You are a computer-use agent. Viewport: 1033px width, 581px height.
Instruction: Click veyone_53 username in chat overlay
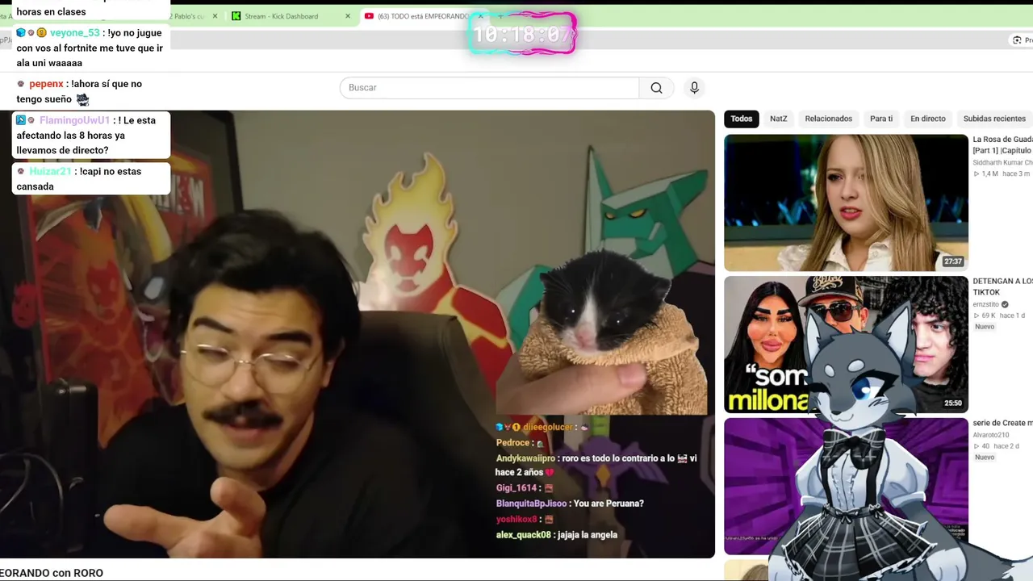[x=75, y=33]
